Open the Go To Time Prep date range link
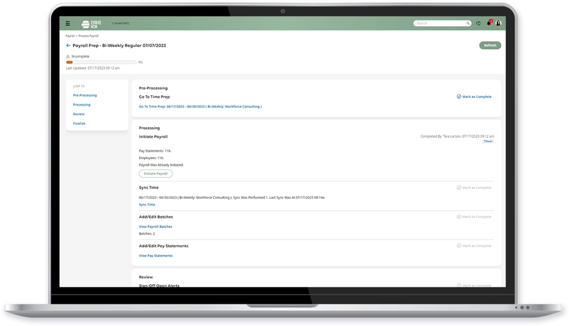The height and width of the screenshot is (326, 569). (200, 106)
